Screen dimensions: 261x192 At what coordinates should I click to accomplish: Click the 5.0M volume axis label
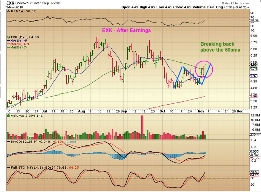(255, 130)
